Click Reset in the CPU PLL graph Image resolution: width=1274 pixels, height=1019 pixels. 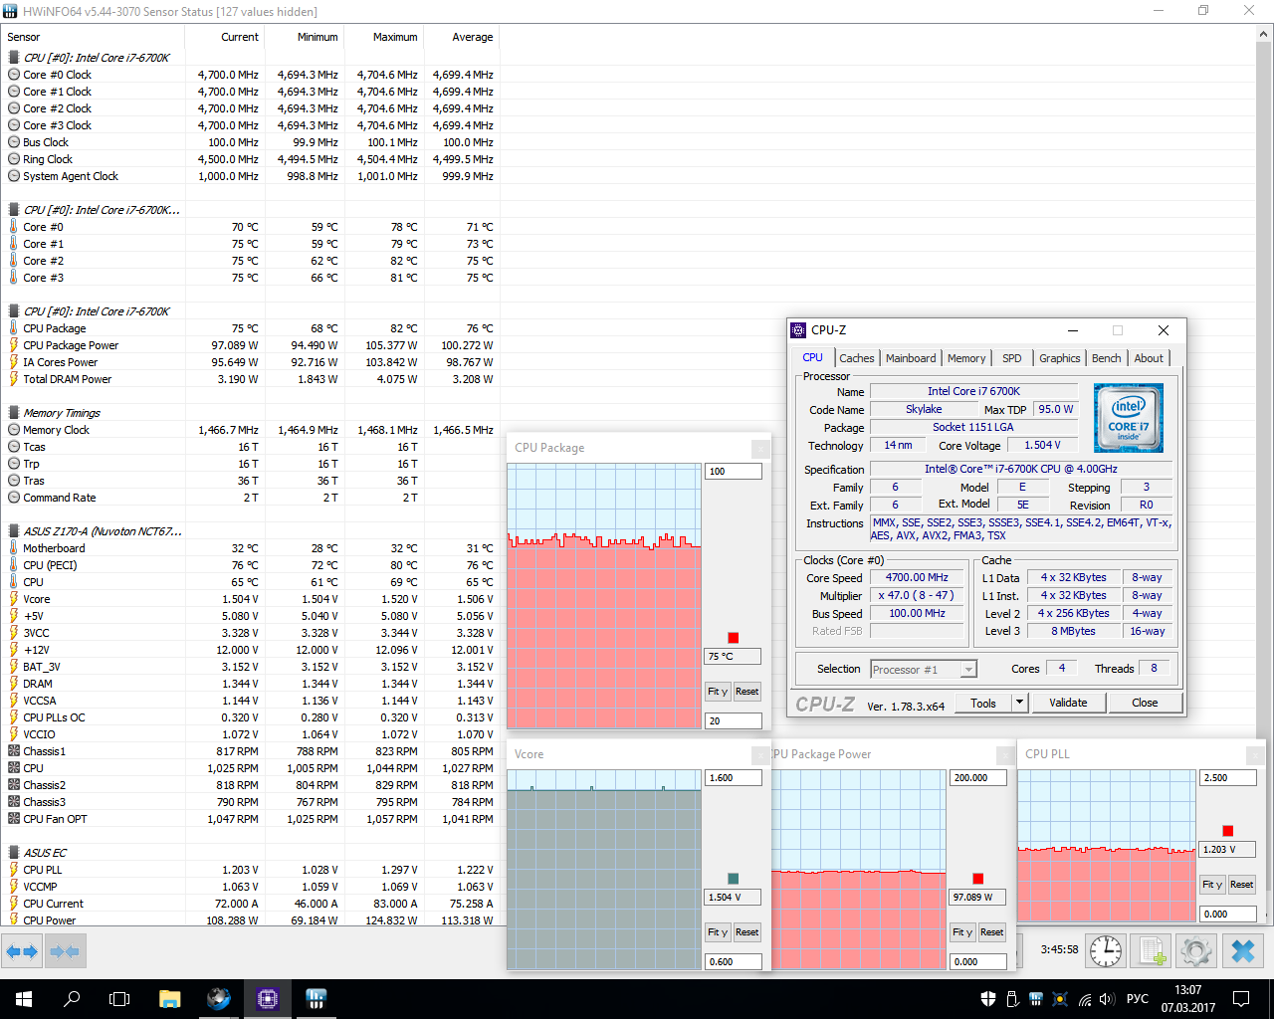click(1242, 885)
